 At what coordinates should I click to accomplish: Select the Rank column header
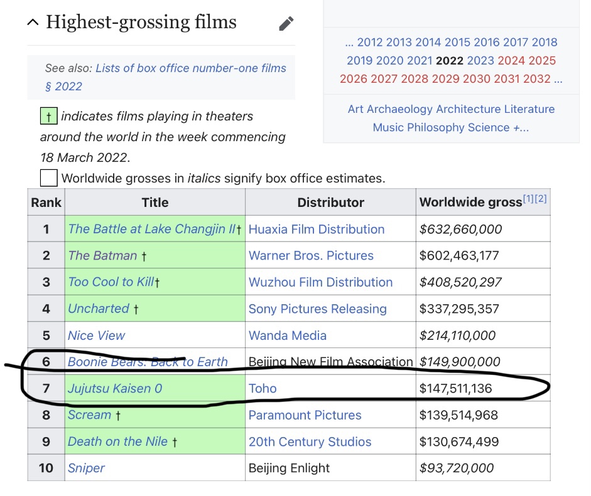click(46, 202)
